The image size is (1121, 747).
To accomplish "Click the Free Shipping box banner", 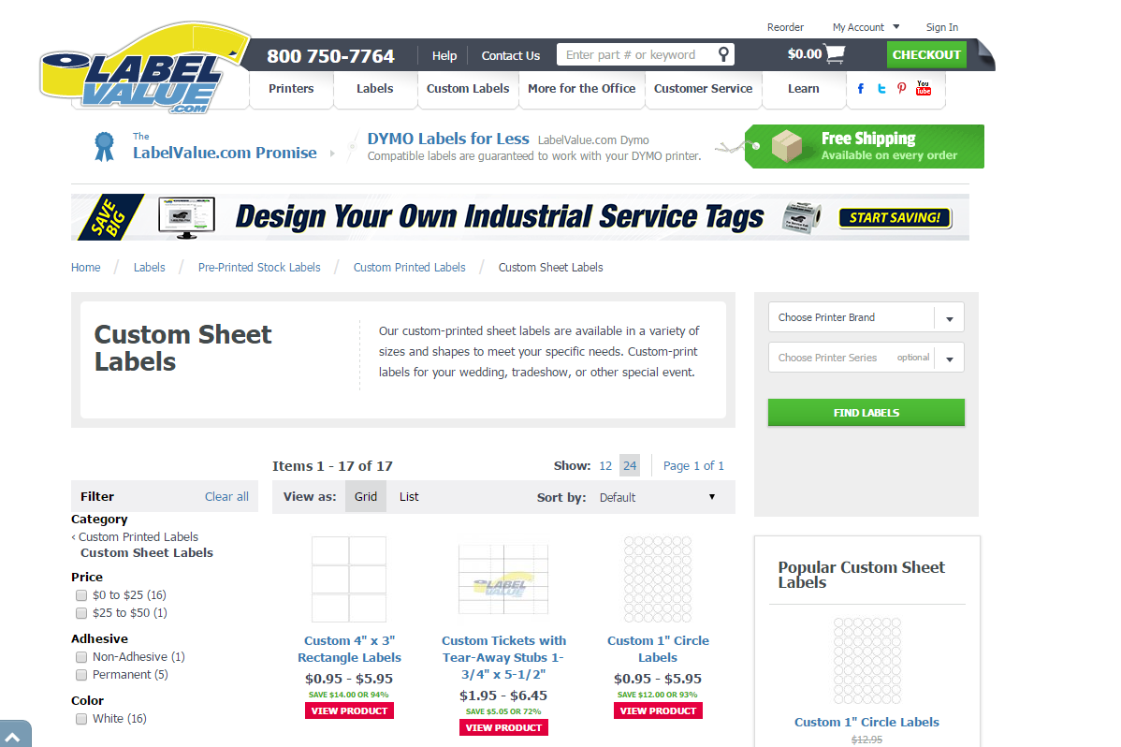I will point(865,147).
